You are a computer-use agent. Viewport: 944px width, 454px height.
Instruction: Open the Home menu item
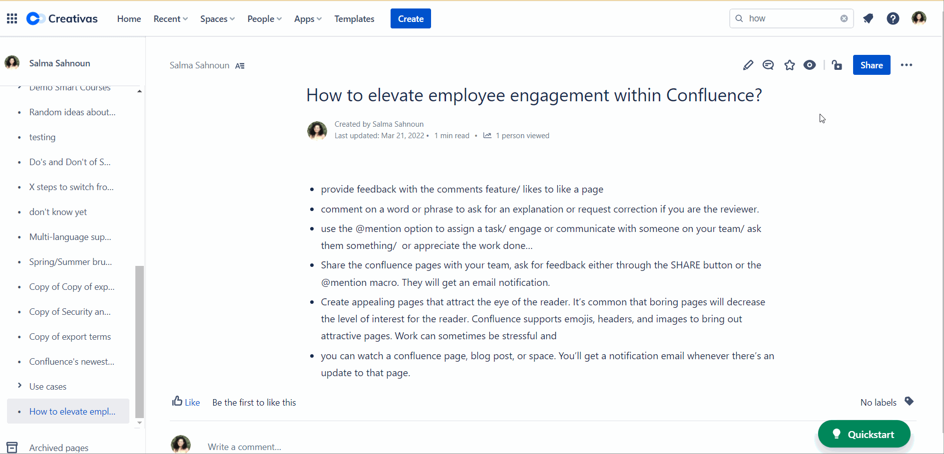point(129,19)
